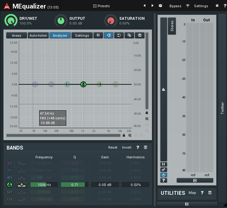Click the home icon in title bar

[217, 6]
